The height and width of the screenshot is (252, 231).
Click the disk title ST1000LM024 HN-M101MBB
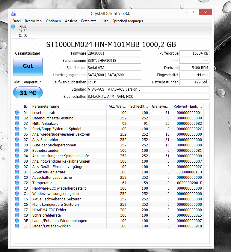111,44
